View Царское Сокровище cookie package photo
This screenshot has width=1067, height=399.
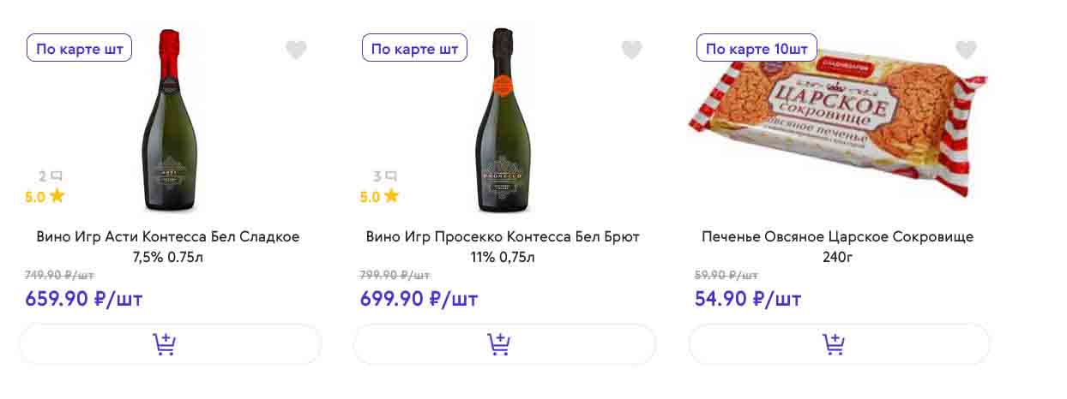click(838, 116)
